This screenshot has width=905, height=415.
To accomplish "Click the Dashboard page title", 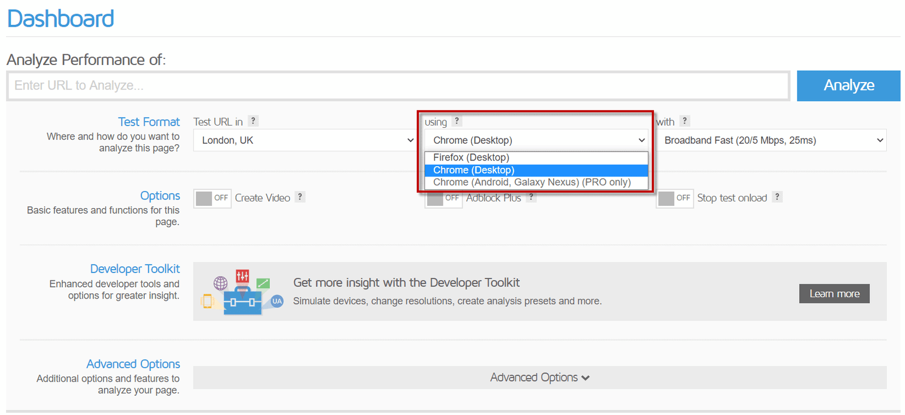I will click(x=61, y=19).
